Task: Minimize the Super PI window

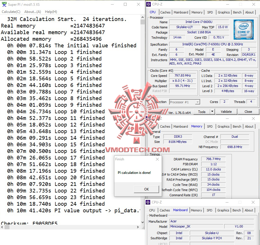Action: (112, 4)
